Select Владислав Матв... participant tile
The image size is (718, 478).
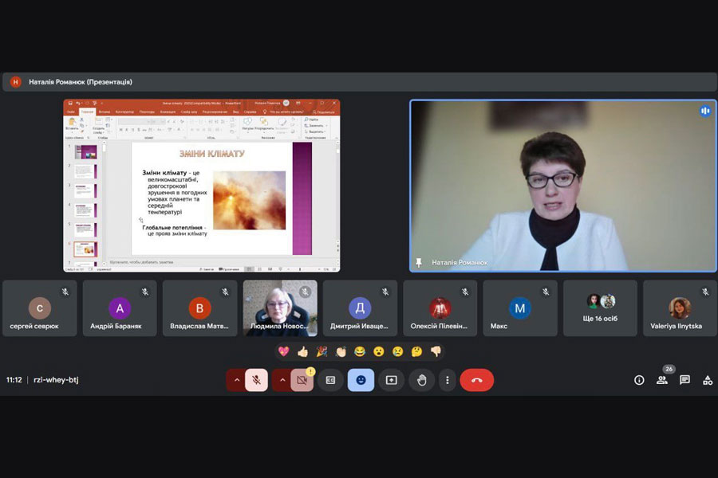199,308
